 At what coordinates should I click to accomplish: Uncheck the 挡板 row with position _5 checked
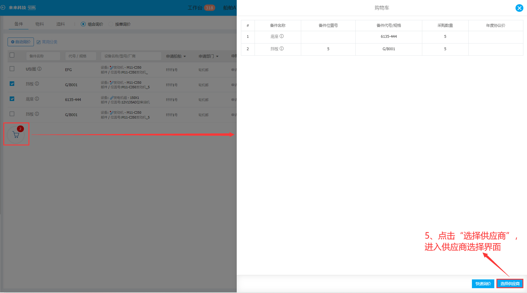pos(12,84)
